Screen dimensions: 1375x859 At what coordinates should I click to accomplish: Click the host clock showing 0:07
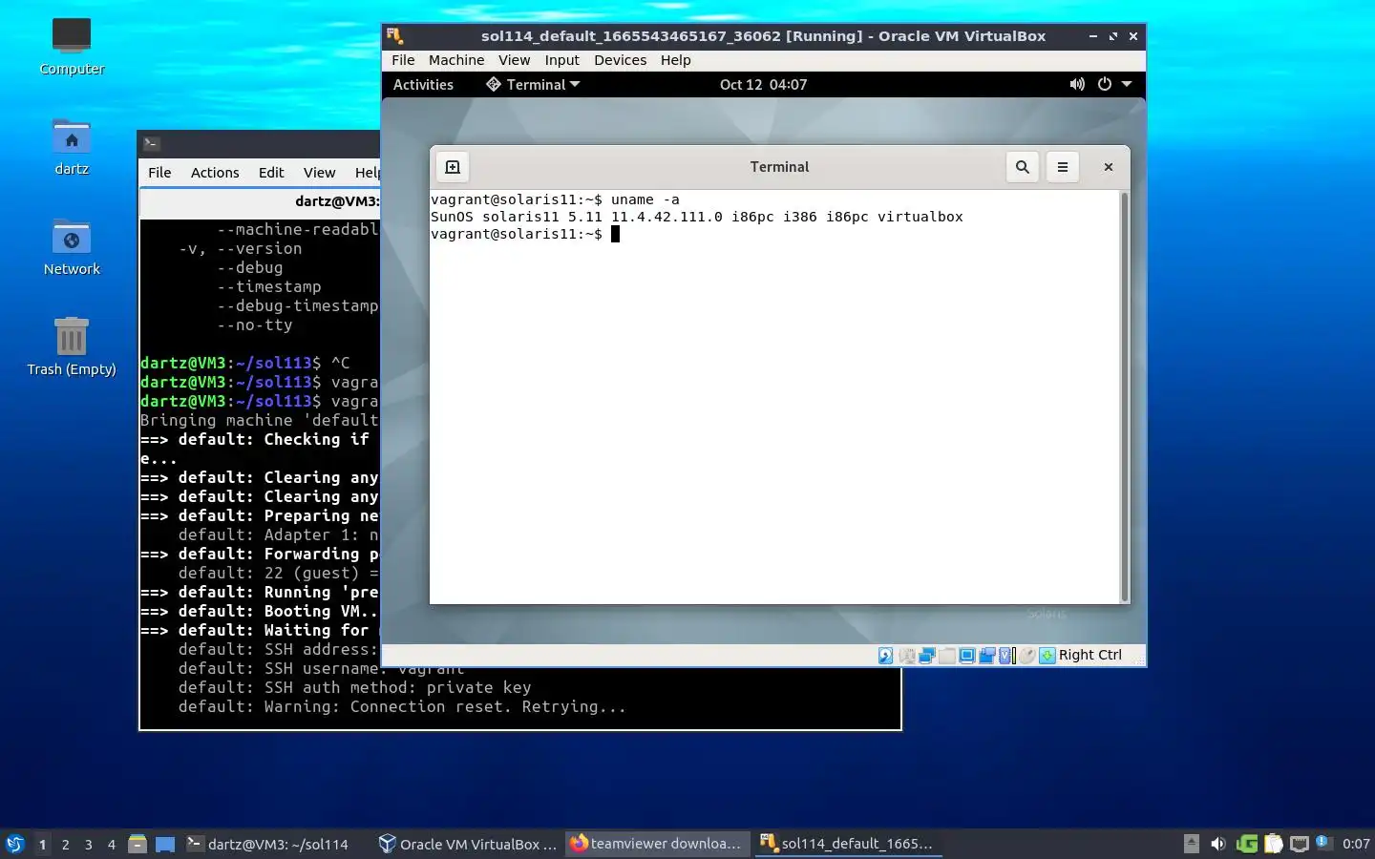pyautogui.click(x=1356, y=844)
